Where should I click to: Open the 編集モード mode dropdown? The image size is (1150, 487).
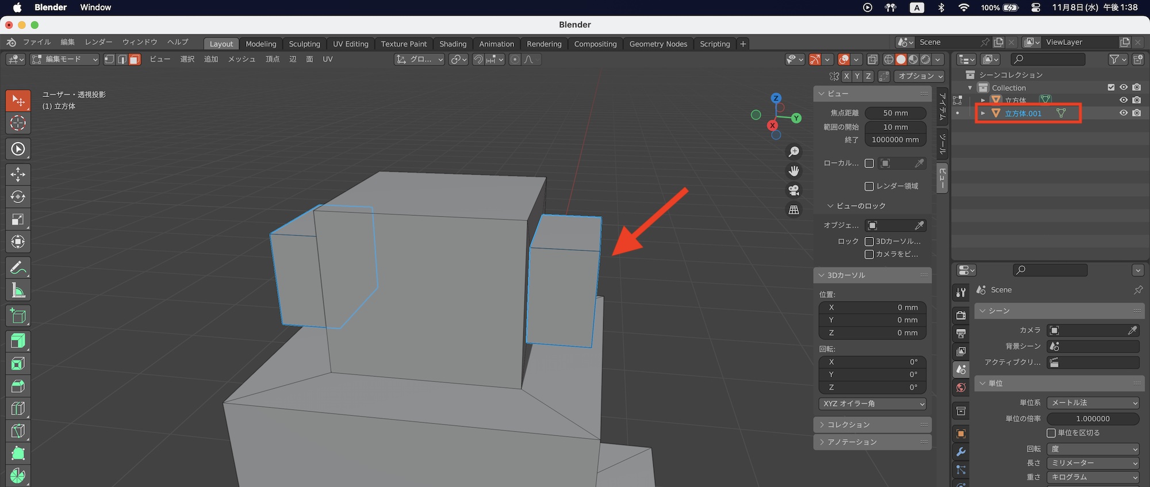point(65,60)
